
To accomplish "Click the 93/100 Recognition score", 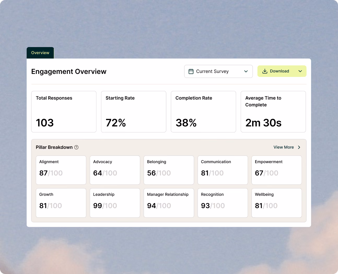I will click(213, 206).
